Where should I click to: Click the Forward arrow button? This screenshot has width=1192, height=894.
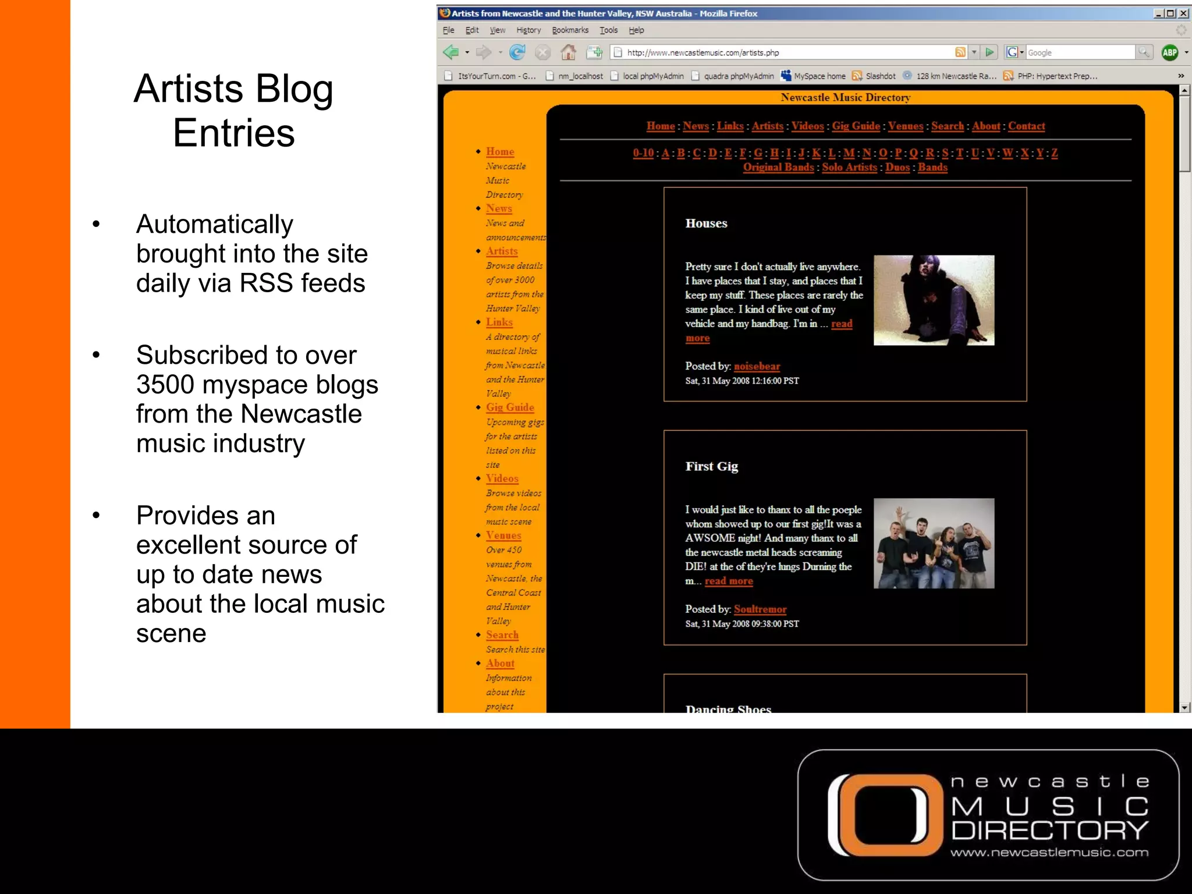point(484,52)
